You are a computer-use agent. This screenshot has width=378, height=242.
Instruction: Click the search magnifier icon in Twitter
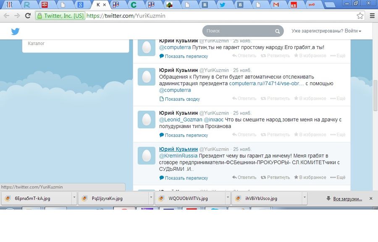[277, 31]
